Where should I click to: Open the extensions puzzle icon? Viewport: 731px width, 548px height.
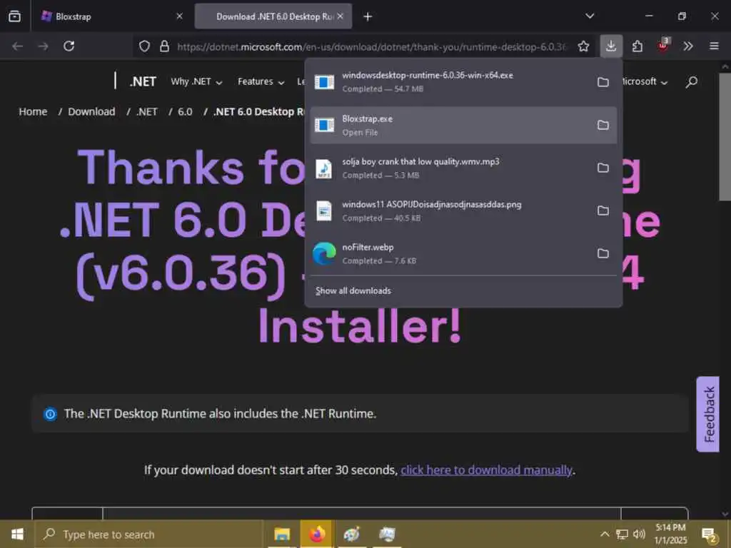(x=637, y=46)
